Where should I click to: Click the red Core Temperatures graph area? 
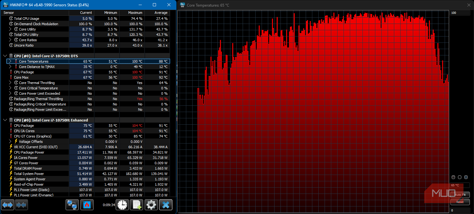pos(313,111)
